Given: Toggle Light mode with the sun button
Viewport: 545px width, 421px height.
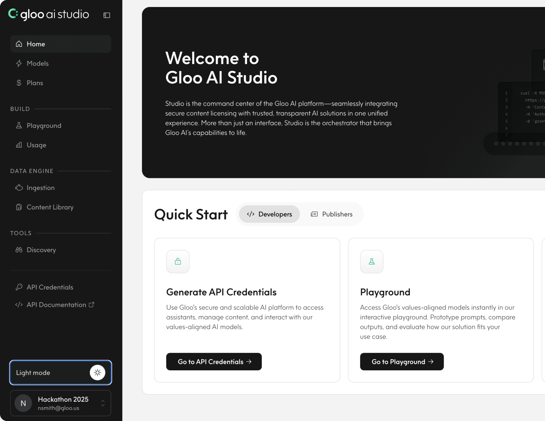Looking at the screenshot, I should pos(97,372).
